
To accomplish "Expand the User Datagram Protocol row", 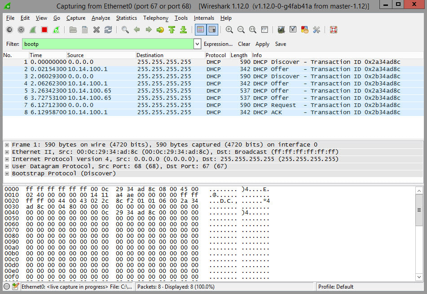I will tap(7, 166).
